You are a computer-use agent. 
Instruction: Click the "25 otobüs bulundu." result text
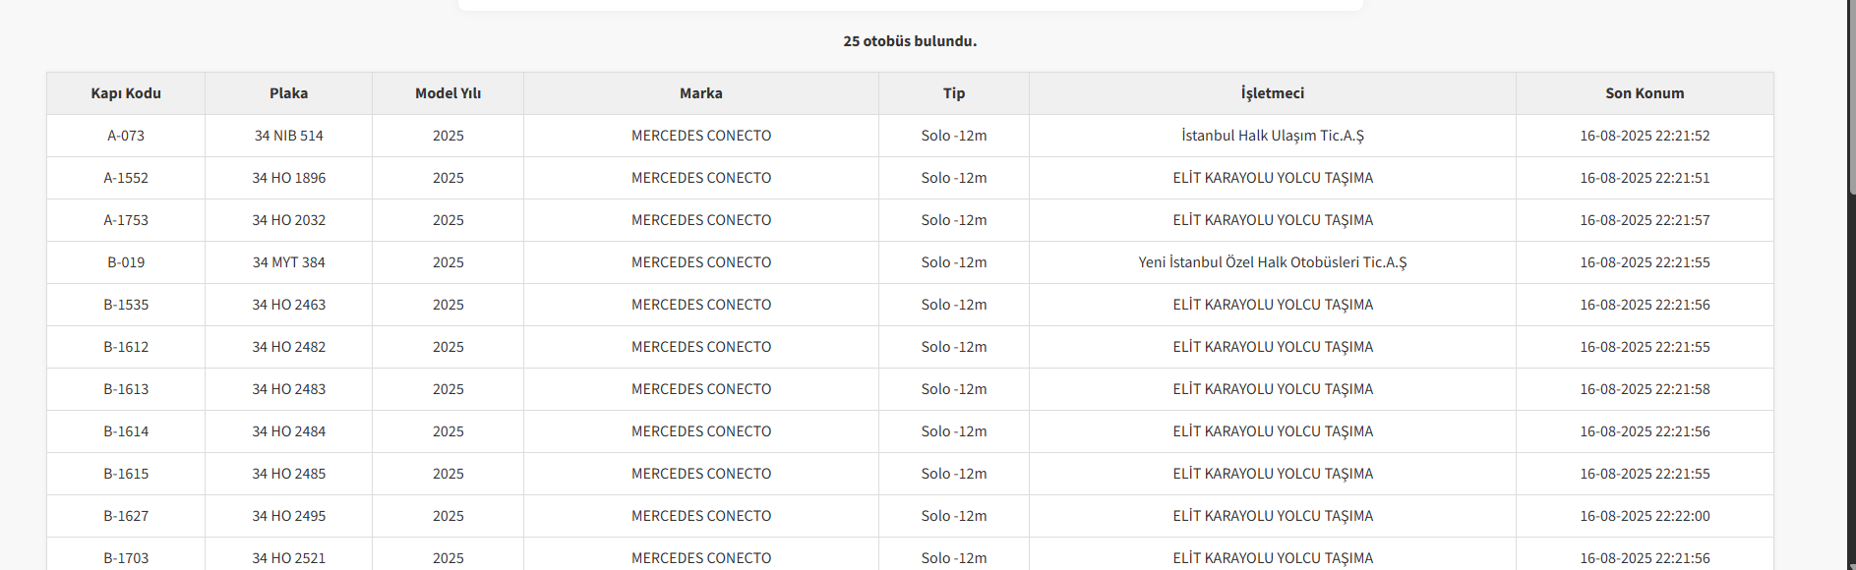pyautogui.click(x=910, y=41)
